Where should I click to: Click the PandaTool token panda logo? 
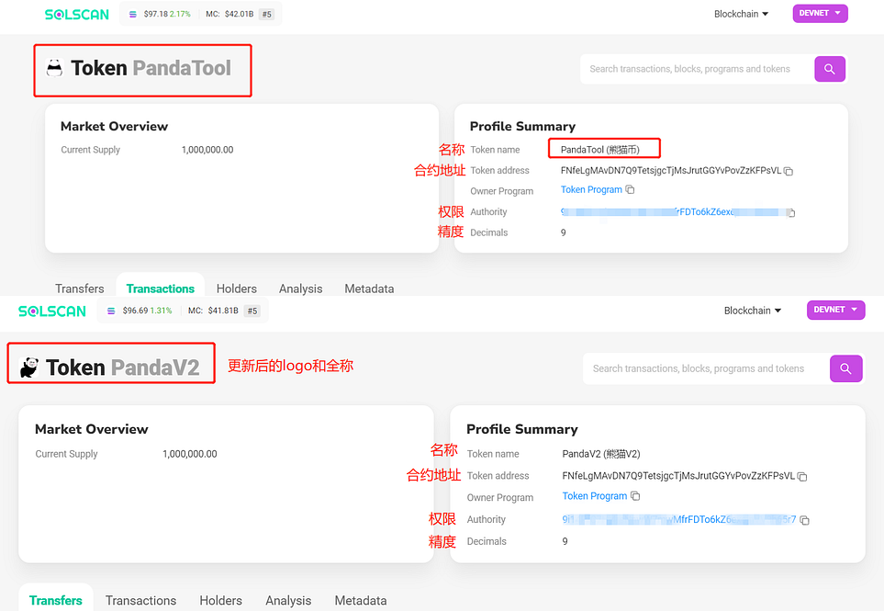55,68
